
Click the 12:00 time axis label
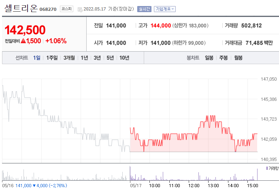(x=194, y=186)
